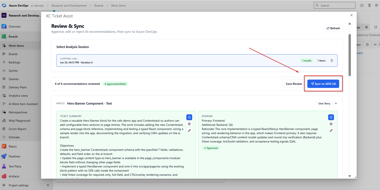Click the '1 items' badge
The width and height of the screenshot is (380, 190).
(x=322, y=60)
